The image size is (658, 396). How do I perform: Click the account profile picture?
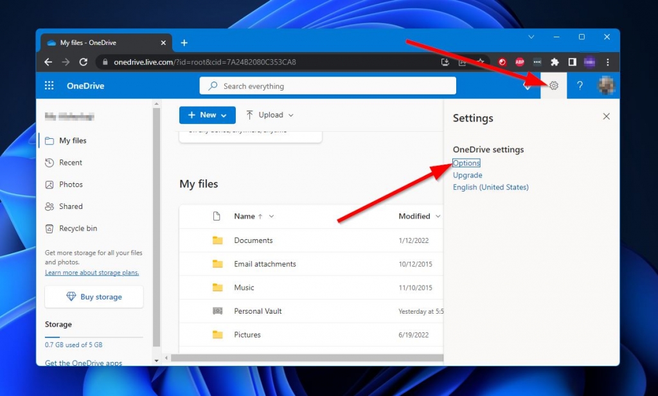607,85
